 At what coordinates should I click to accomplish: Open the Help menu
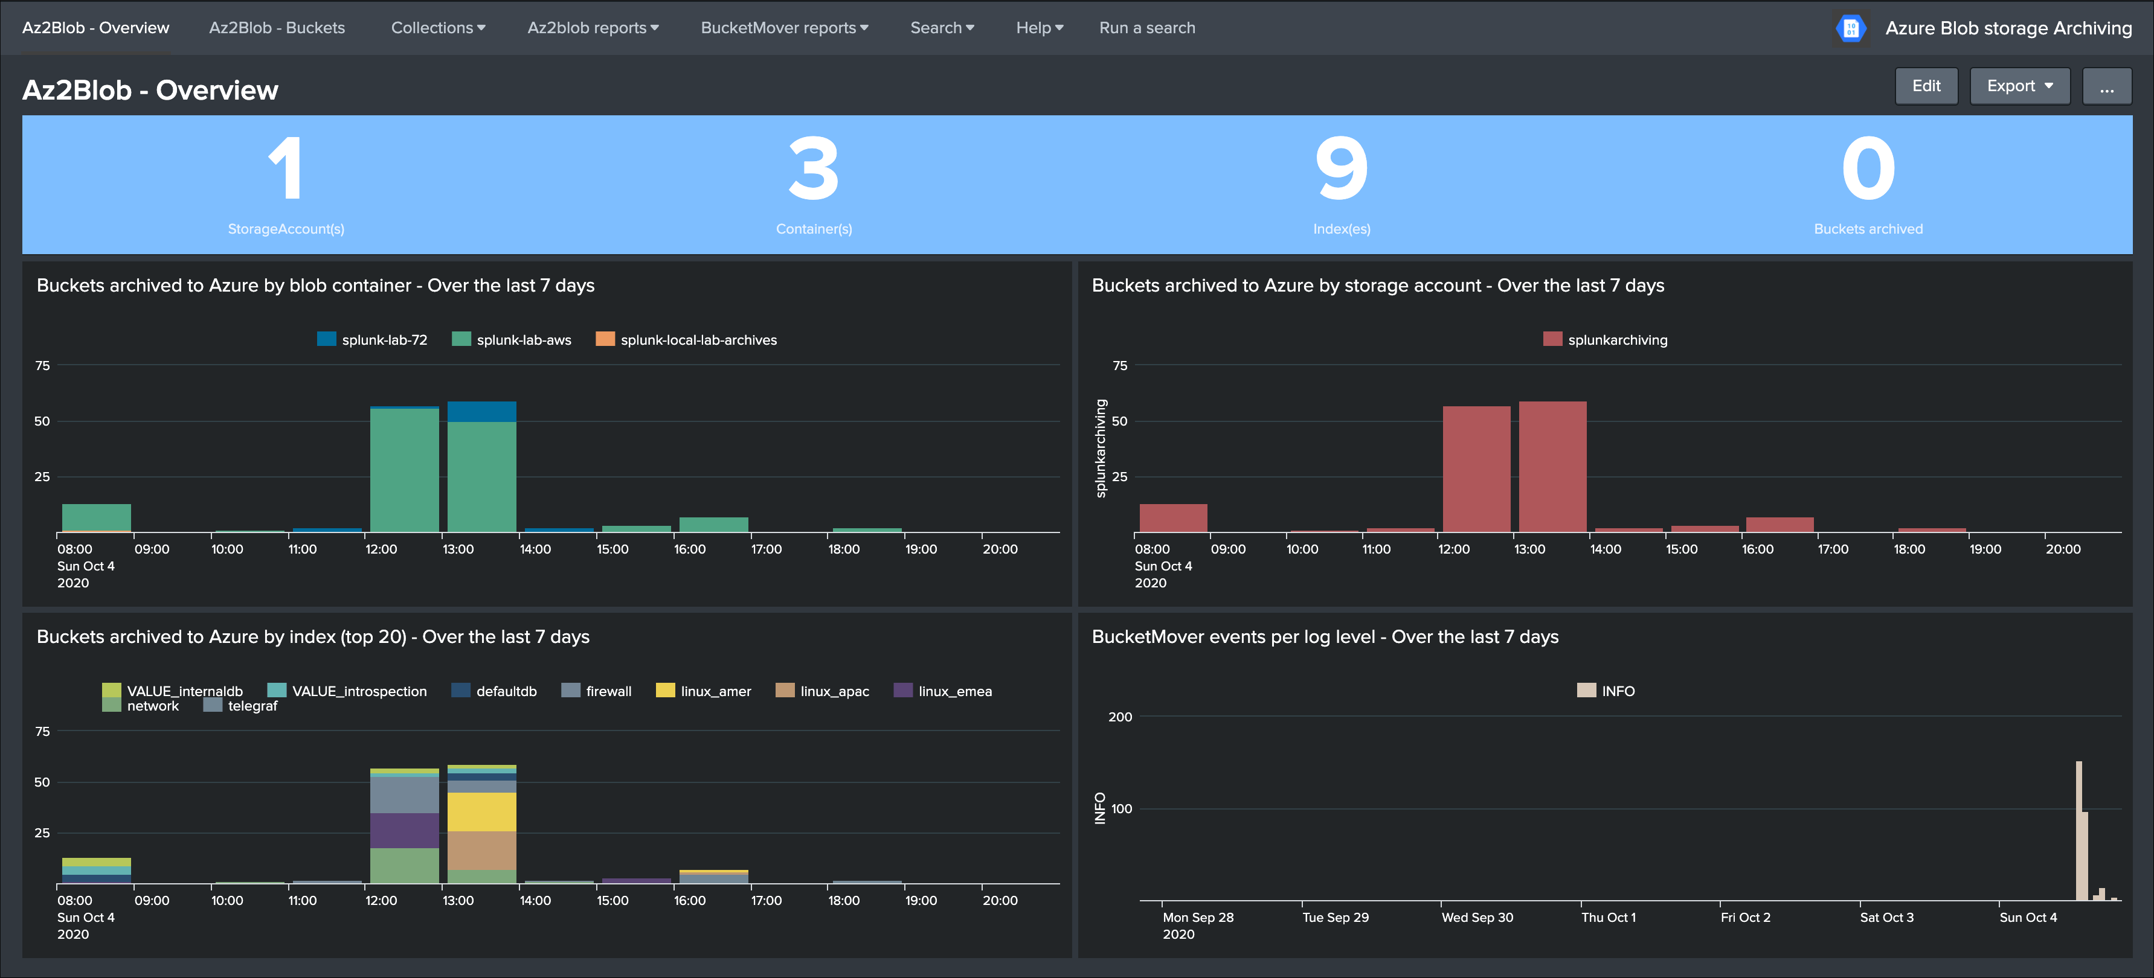tap(1038, 28)
